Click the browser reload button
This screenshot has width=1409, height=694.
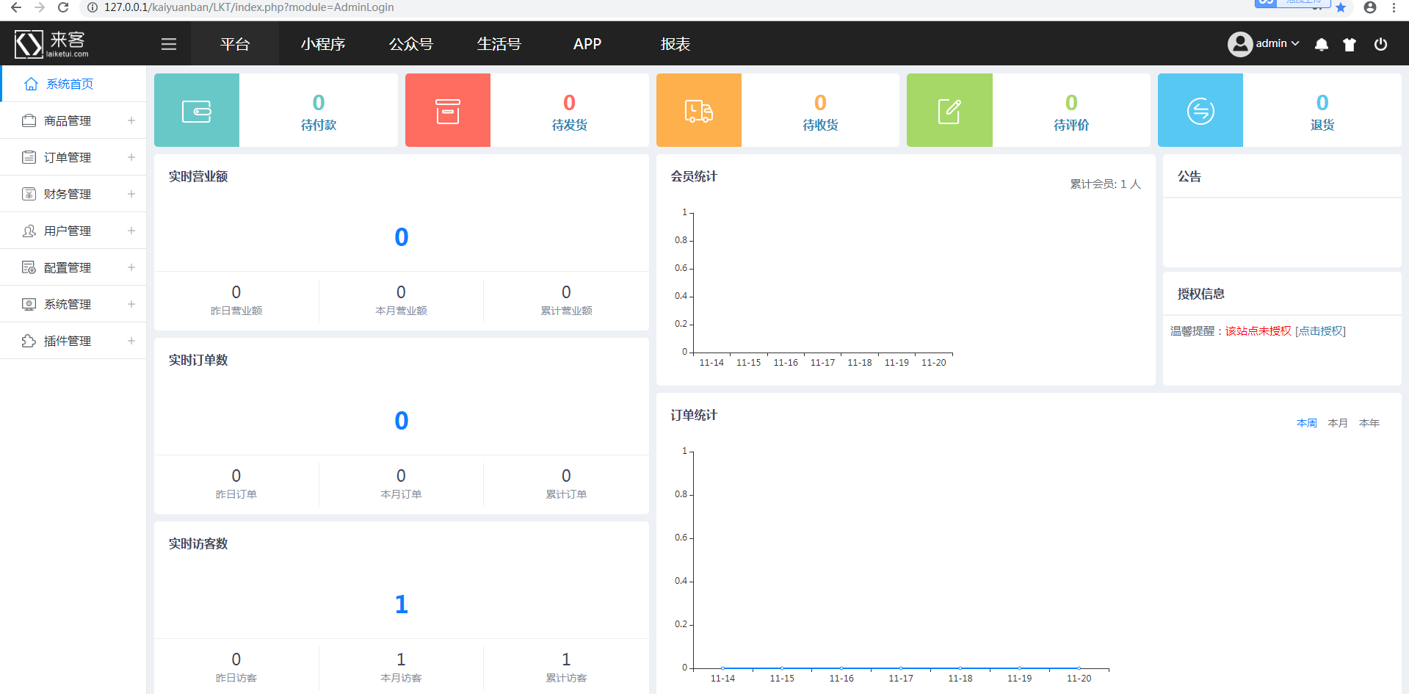63,7
